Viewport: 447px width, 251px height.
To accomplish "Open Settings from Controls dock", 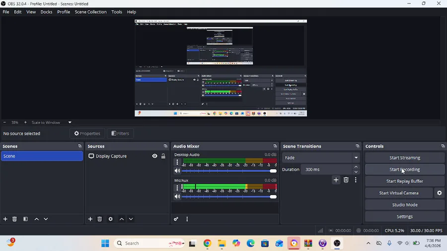I will coord(404,217).
